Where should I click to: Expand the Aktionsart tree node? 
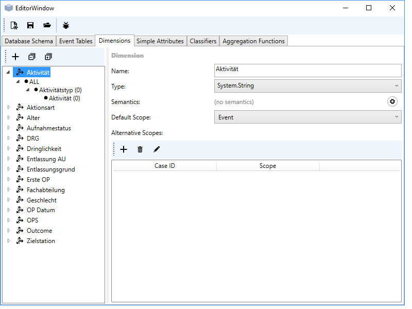(x=8, y=108)
